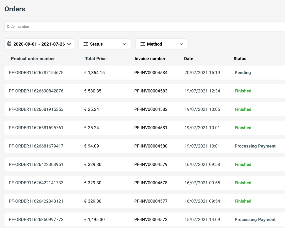285x228 pixels.
Task: Click the € 1,495.30 total price
Action: [x=94, y=219]
